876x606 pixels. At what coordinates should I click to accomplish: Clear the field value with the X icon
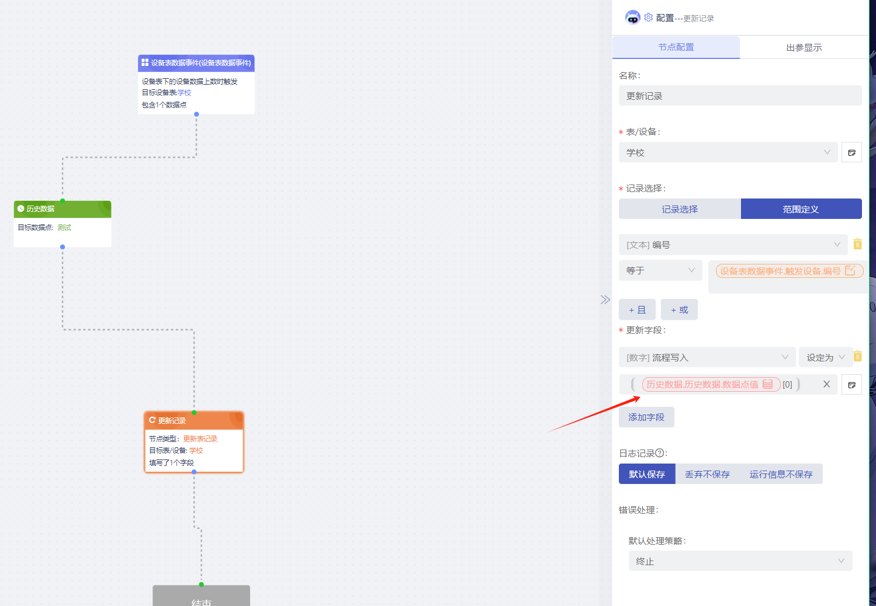826,384
